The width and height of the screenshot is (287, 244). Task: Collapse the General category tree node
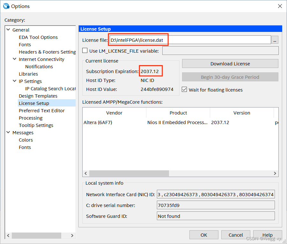click(8, 29)
